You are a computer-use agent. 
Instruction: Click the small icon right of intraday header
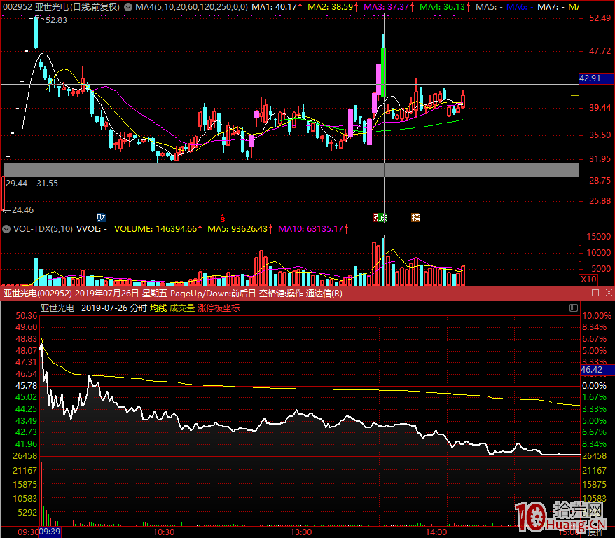(574, 308)
